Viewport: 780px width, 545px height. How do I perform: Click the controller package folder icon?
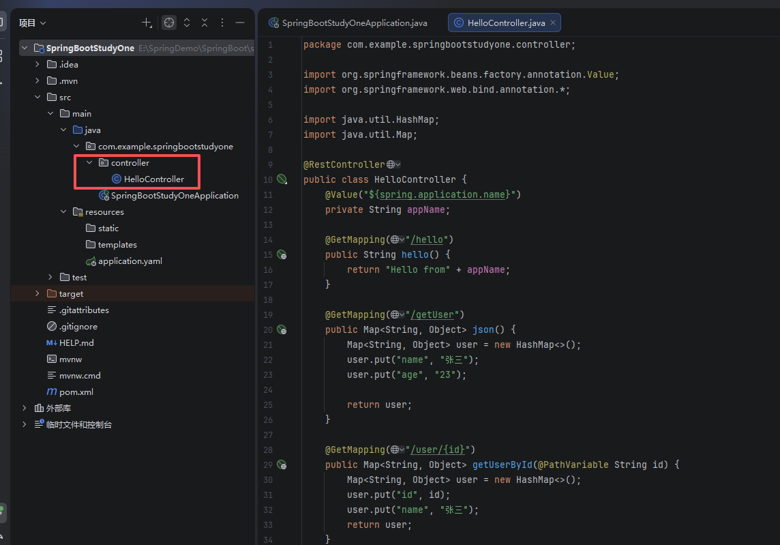[104, 163]
